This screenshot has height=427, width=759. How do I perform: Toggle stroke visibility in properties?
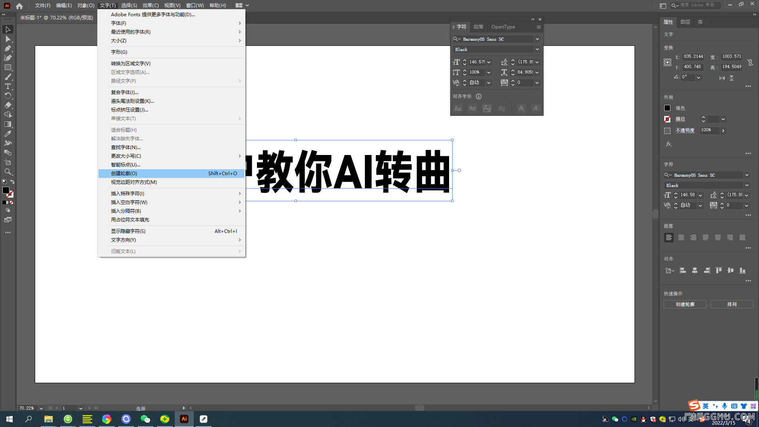pyautogui.click(x=667, y=119)
